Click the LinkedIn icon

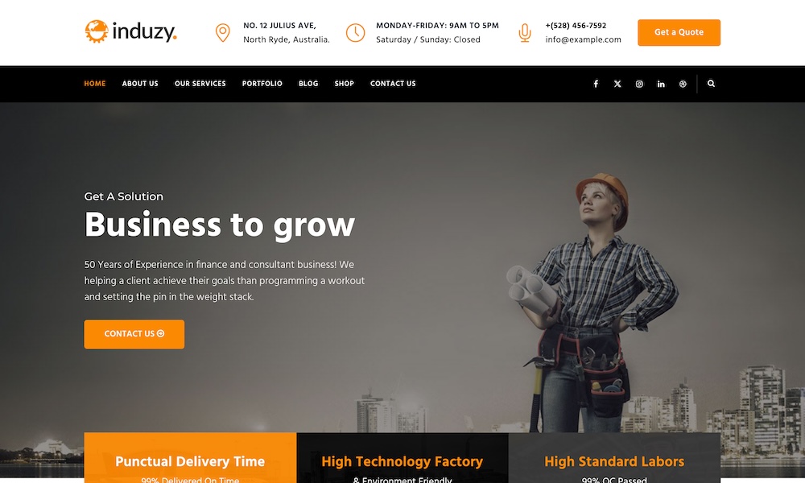pyautogui.click(x=661, y=84)
